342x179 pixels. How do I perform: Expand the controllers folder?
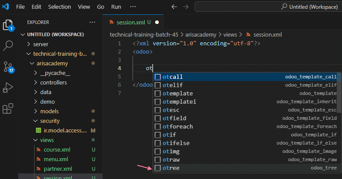click(x=35, y=83)
